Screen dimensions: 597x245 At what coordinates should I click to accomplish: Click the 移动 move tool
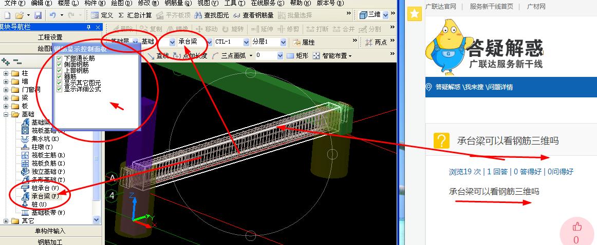click(207, 29)
